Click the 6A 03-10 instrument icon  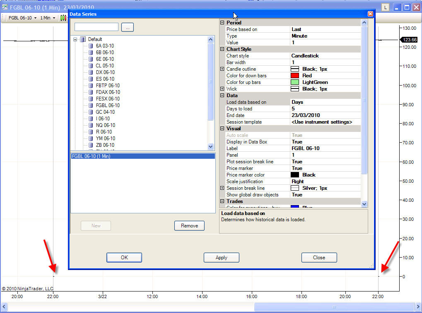click(x=91, y=46)
